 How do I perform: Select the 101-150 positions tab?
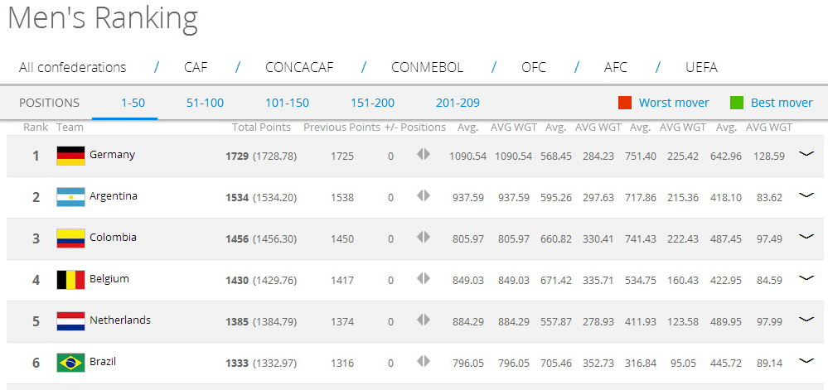tap(287, 103)
